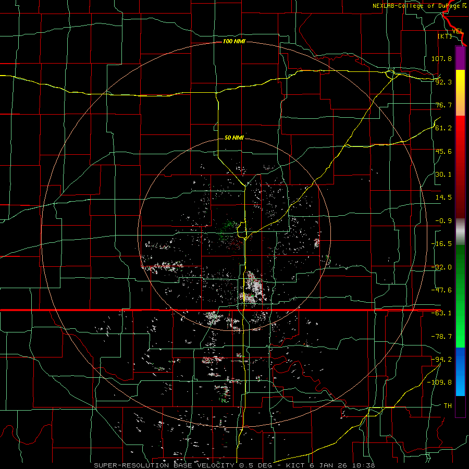Click the VEL legend title

pyautogui.click(x=458, y=31)
